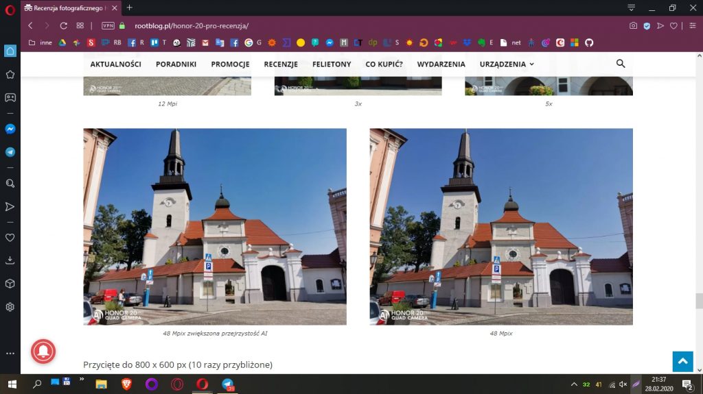703x394 pixels.
Task: Click the red notification bell button
Action: click(43, 351)
